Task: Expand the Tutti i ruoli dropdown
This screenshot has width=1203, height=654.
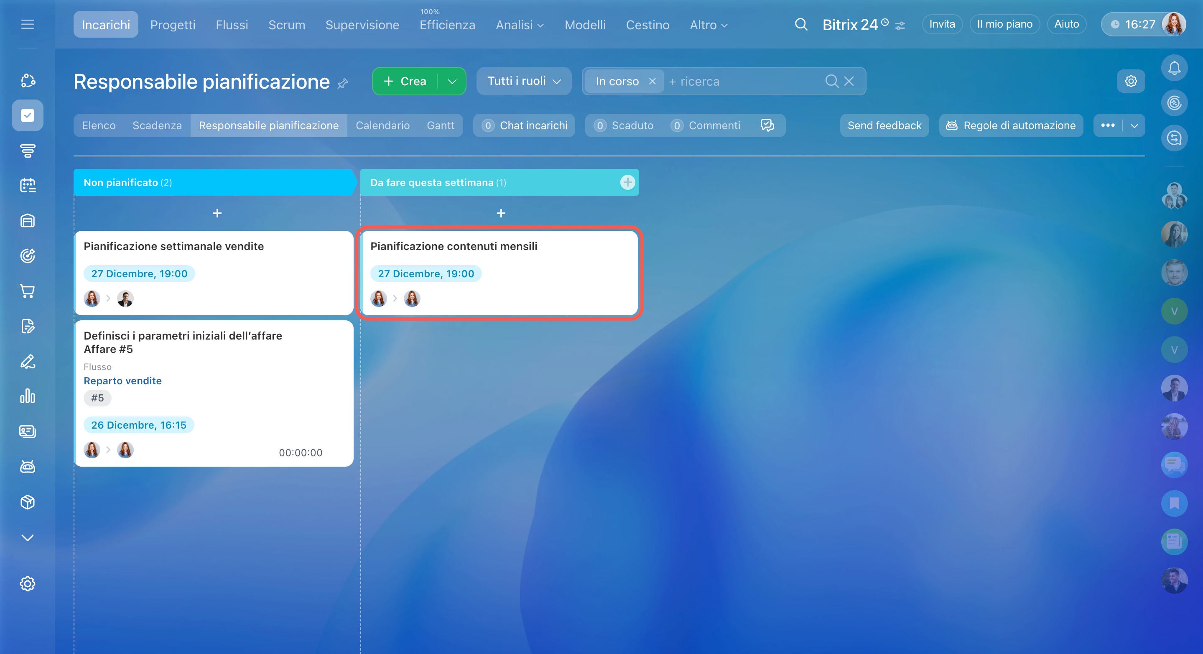Action: point(524,81)
